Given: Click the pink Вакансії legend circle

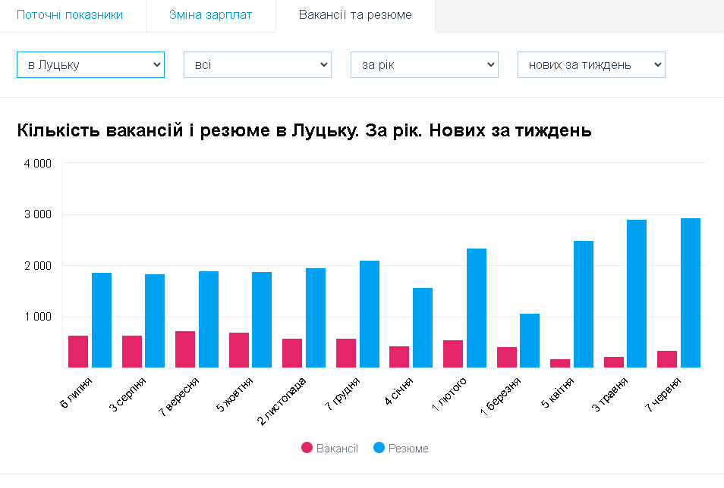Looking at the screenshot, I should pos(307,449).
